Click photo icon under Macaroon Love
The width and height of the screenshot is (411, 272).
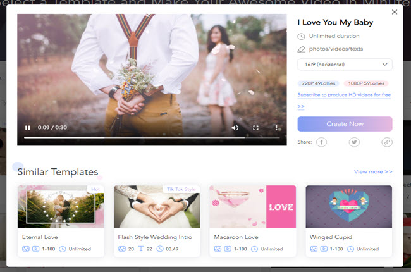218,249
